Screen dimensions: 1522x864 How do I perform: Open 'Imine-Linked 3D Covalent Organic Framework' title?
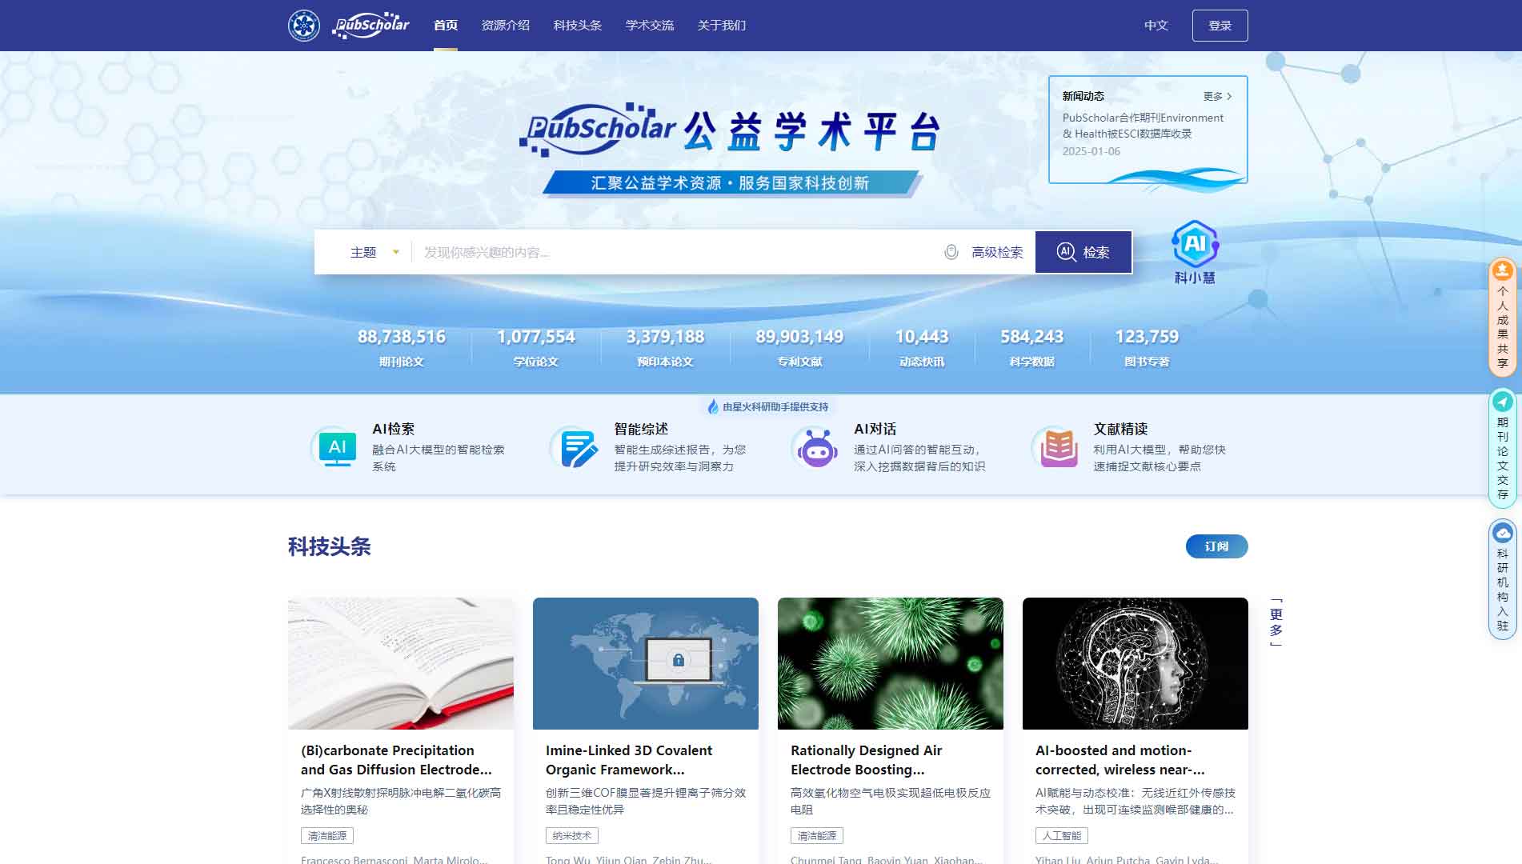click(629, 760)
